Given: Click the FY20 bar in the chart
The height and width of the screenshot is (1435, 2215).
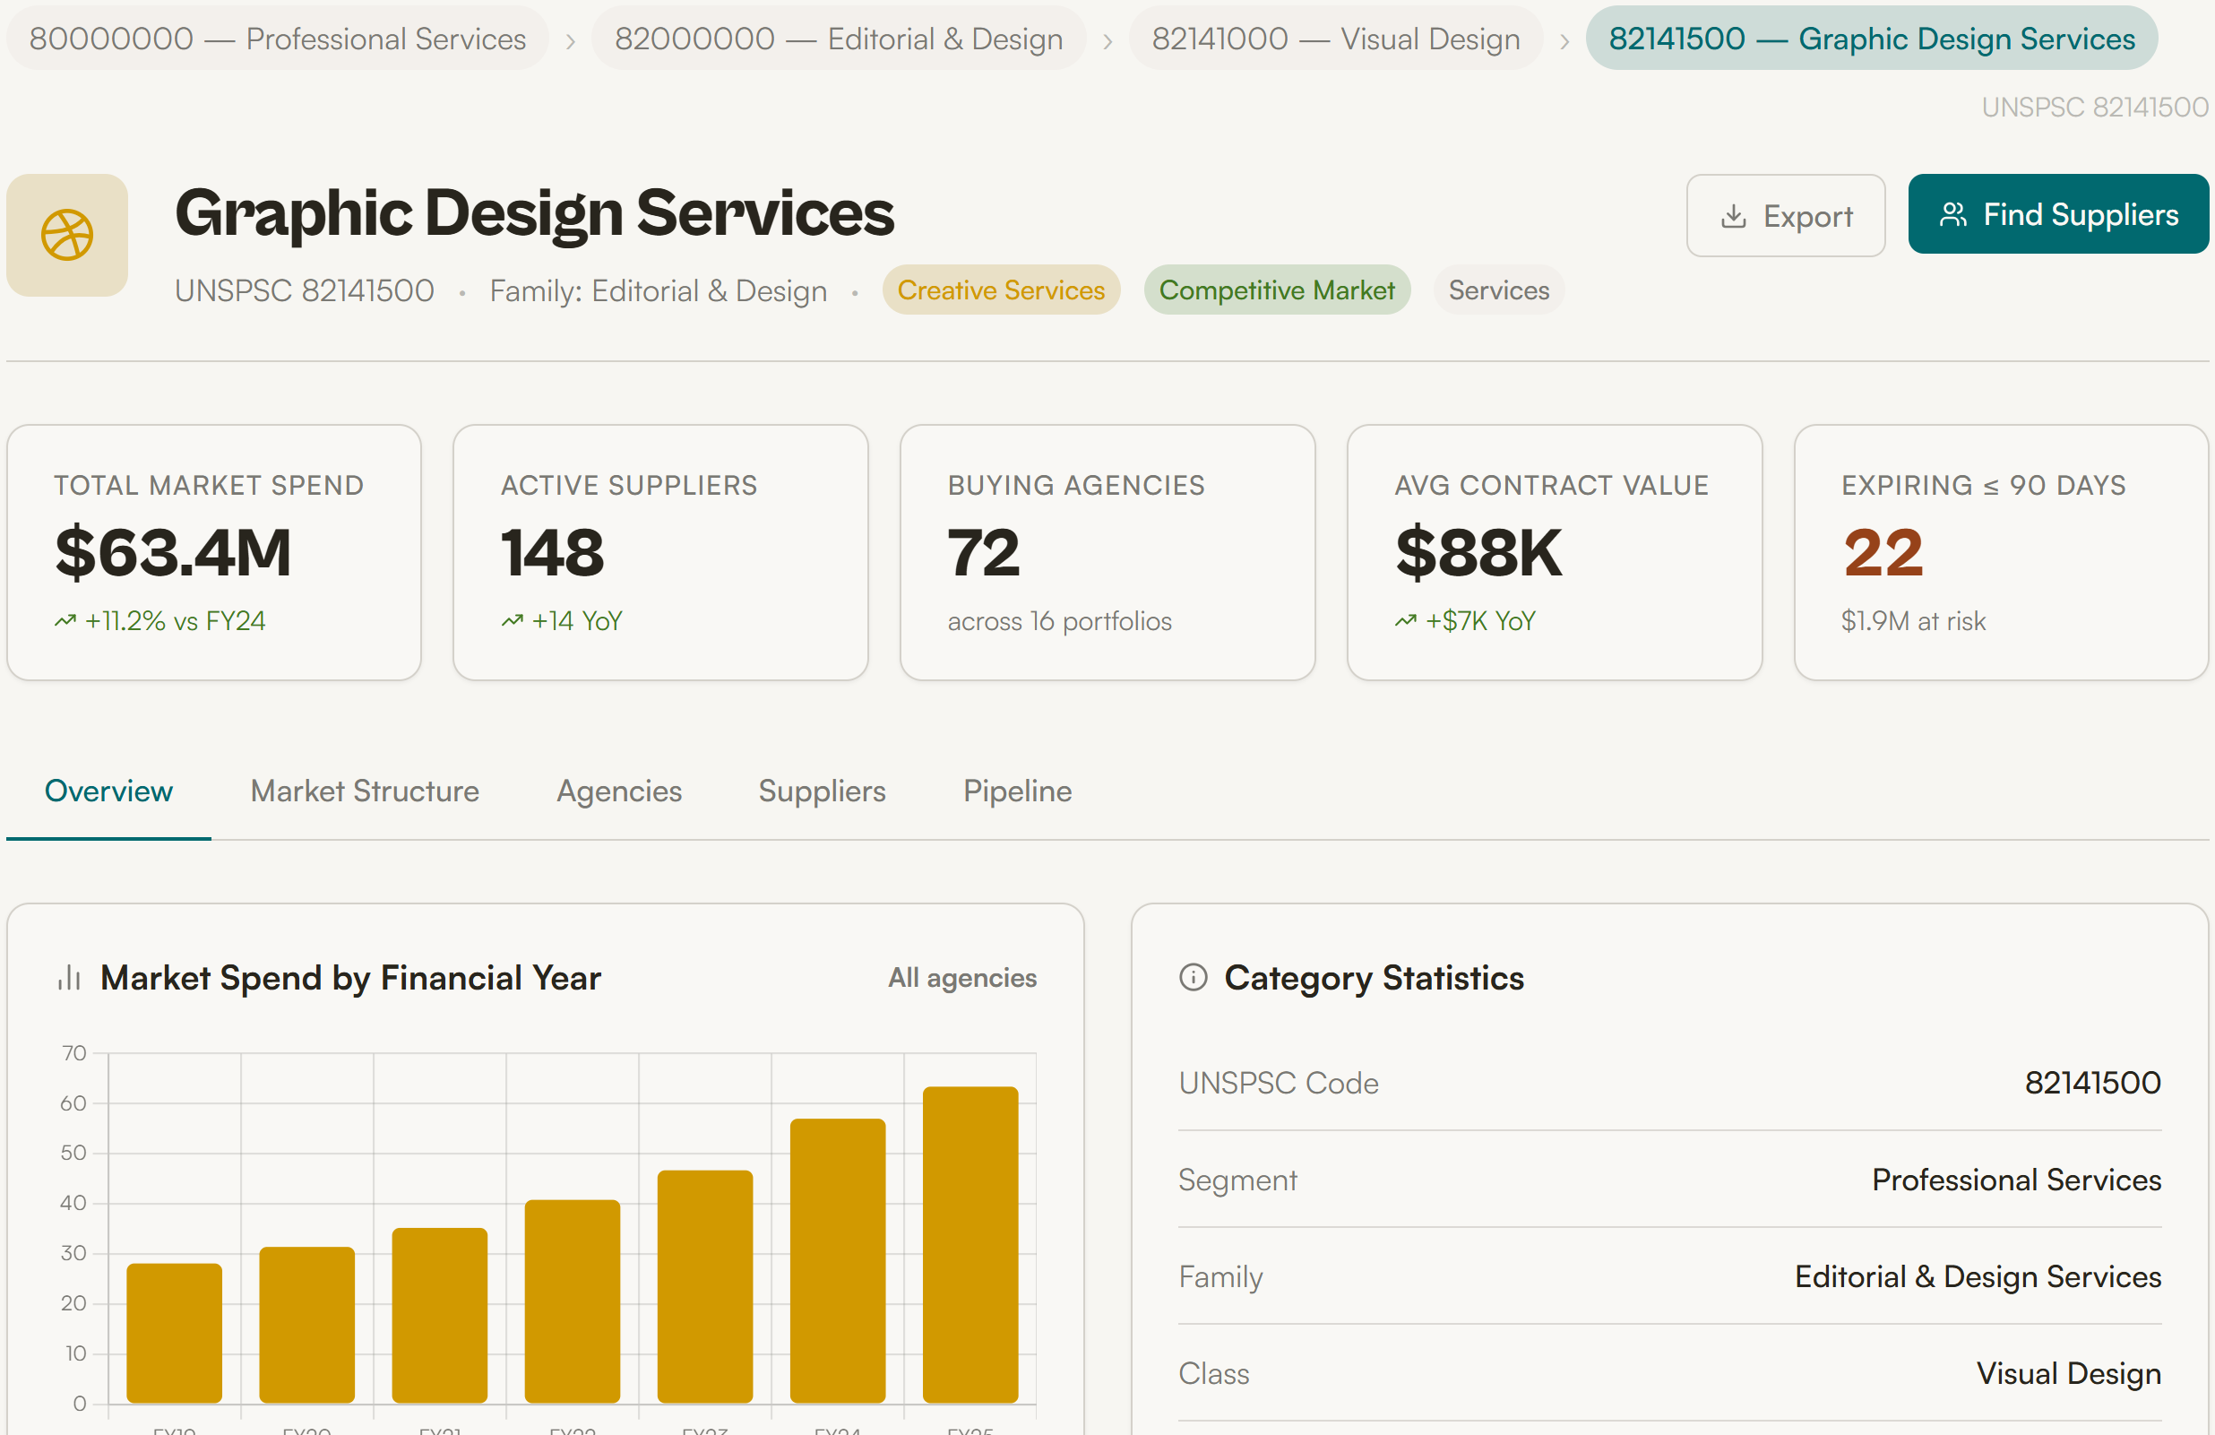Looking at the screenshot, I should click(306, 1324).
